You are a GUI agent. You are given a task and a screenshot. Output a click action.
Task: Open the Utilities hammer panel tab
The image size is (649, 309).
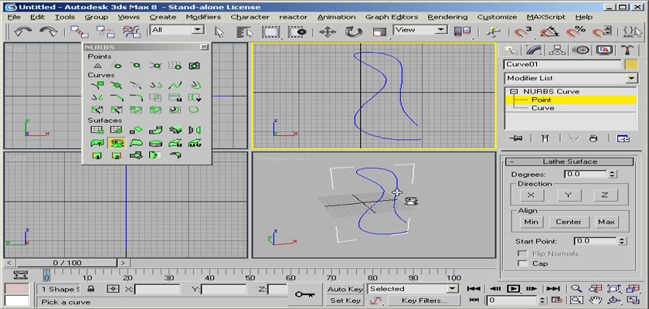click(627, 50)
